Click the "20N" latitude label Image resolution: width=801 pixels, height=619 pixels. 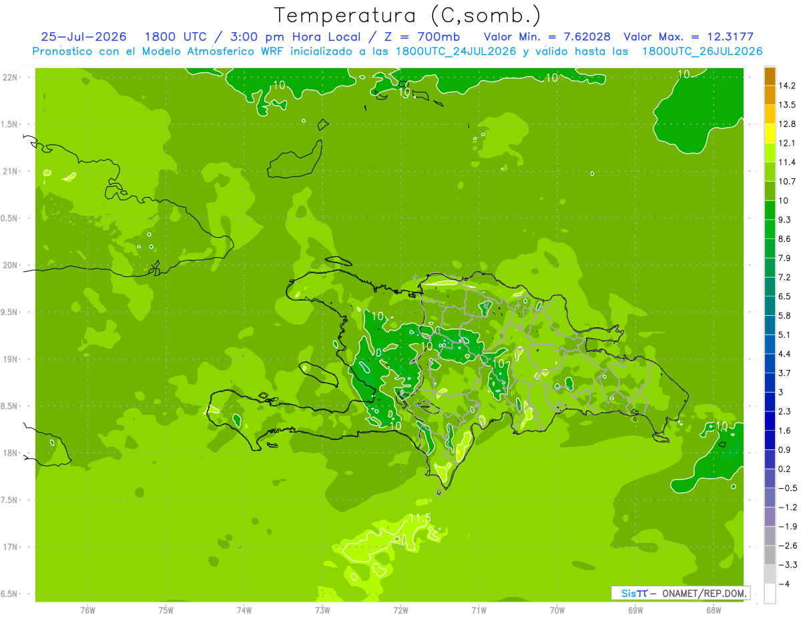[x=11, y=265]
